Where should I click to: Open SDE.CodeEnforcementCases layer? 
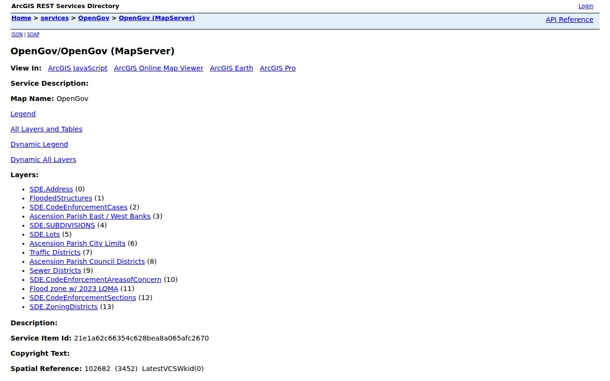point(79,207)
